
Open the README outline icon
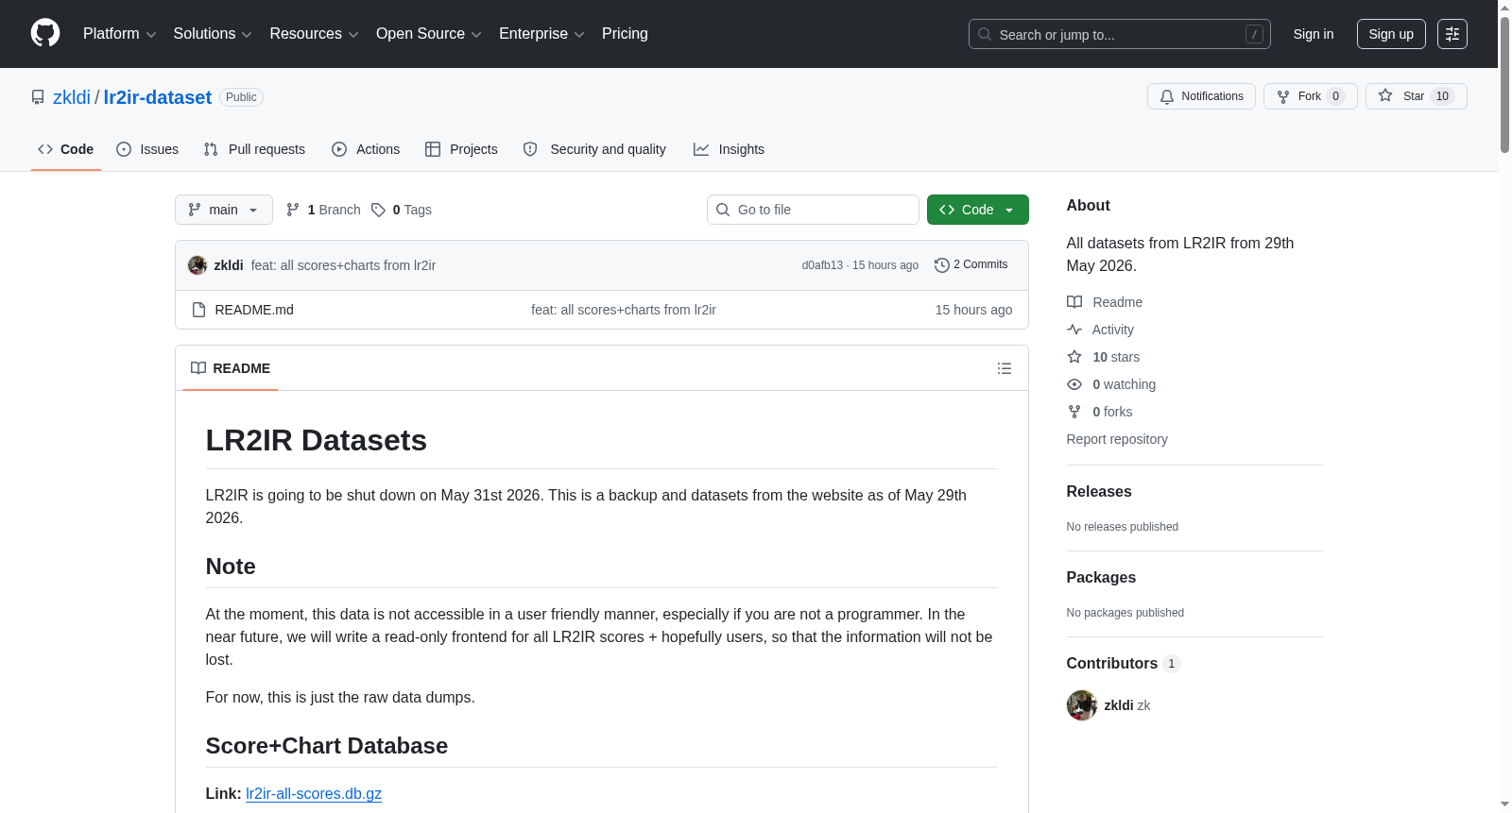1005,368
